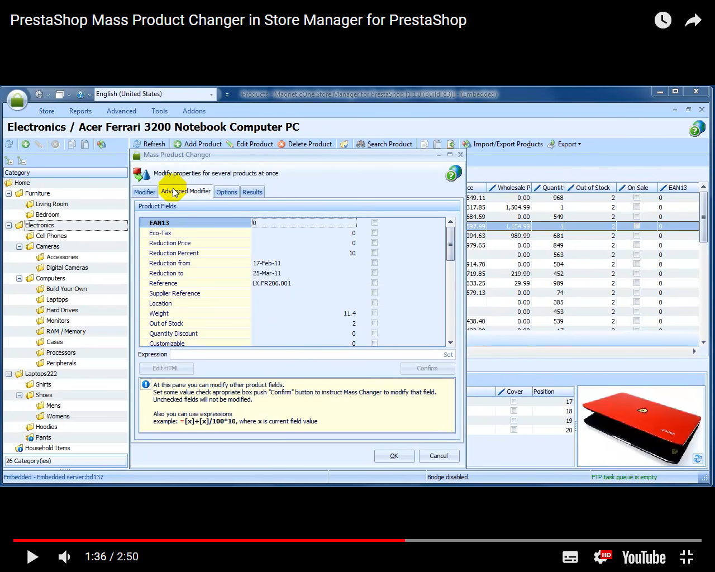Open the YouTube logo link

coord(643,557)
